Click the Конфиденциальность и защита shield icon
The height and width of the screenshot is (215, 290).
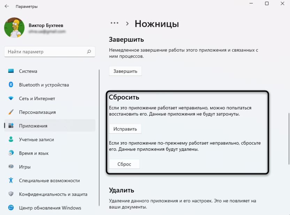[x=11, y=194]
